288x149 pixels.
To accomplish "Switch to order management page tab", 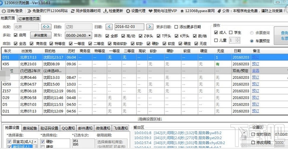I will [29, 18].
